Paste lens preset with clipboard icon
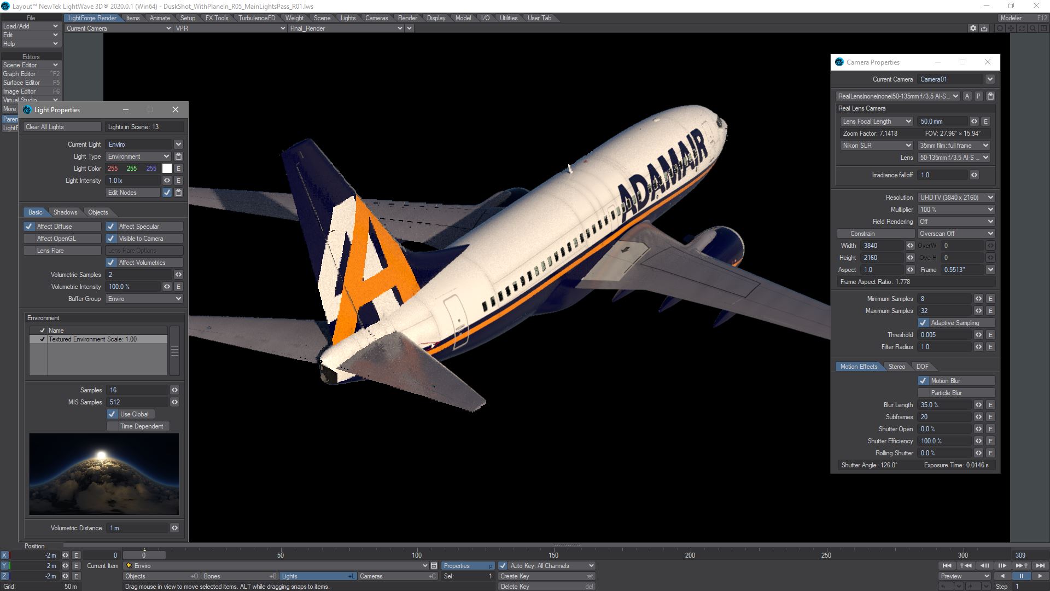This screenshot has height=591, width=1050. point(990,96)
